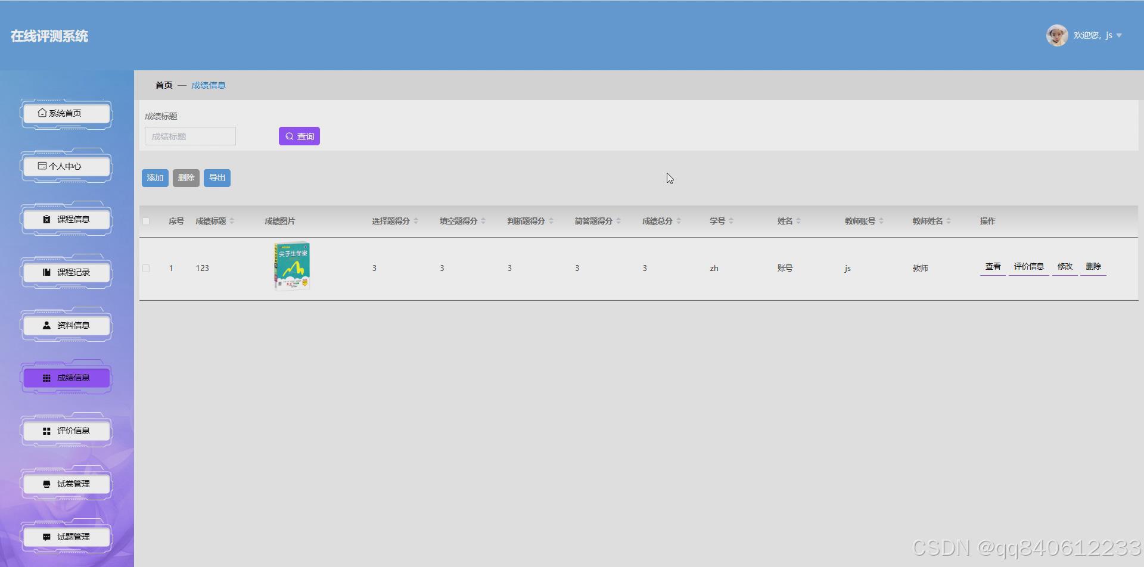Viewport: 1144px width, 567px height.
Task: Click the 成绩图片 column header
Action: click(x=280, y=221)
